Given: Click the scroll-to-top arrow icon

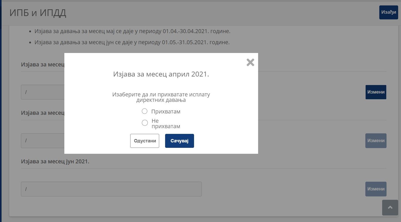Looking at the screenshot, I should coord(390,208).
